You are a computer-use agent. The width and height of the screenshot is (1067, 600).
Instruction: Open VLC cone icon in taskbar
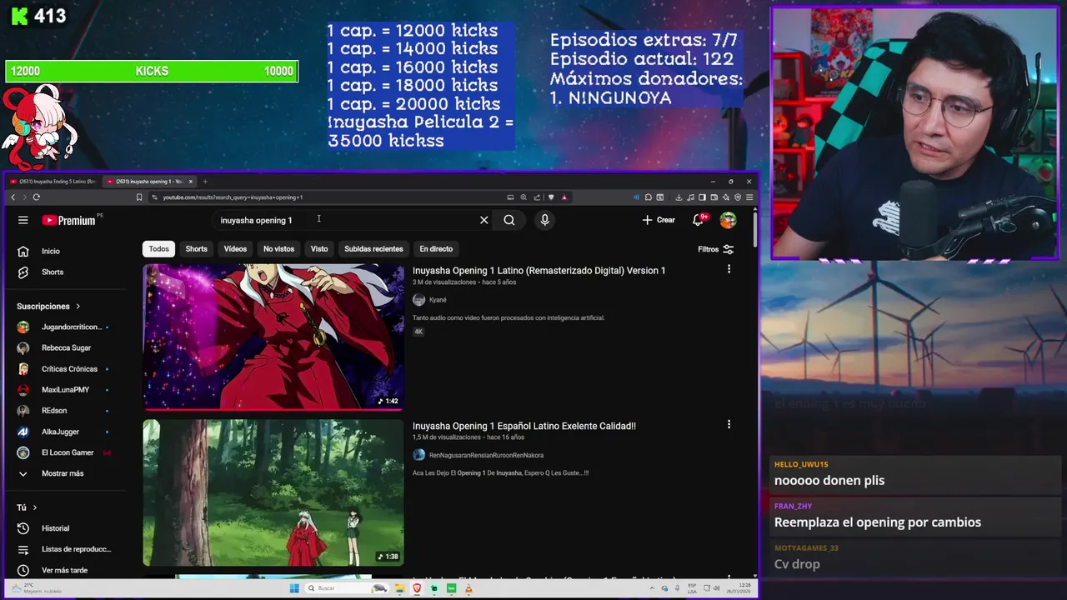(468, 588)
